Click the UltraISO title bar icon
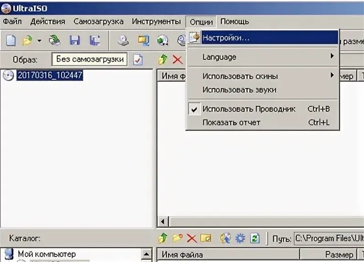 pos(6,9)
